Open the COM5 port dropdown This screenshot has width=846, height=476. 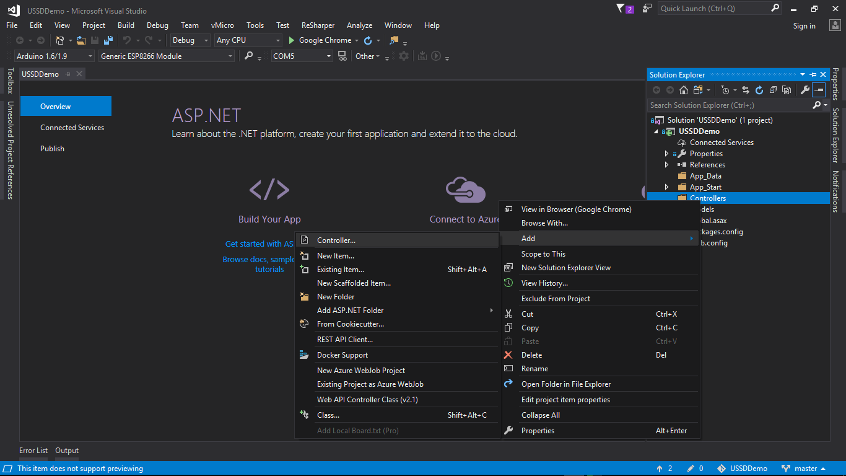[302, 56]
